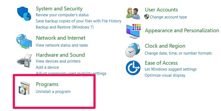Go to View network status and tasks
This screenshot has height=111, width=221.
click(62, 45)
